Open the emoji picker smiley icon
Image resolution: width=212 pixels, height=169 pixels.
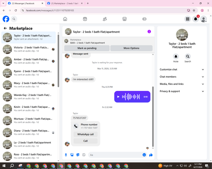[144, 155]
